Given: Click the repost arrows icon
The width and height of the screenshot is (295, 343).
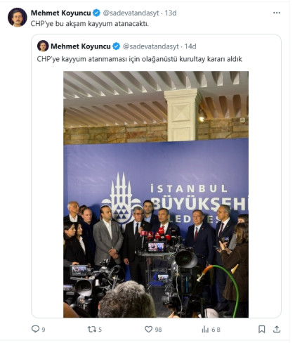Looking at the screenshot, I should tap(92, 330).
